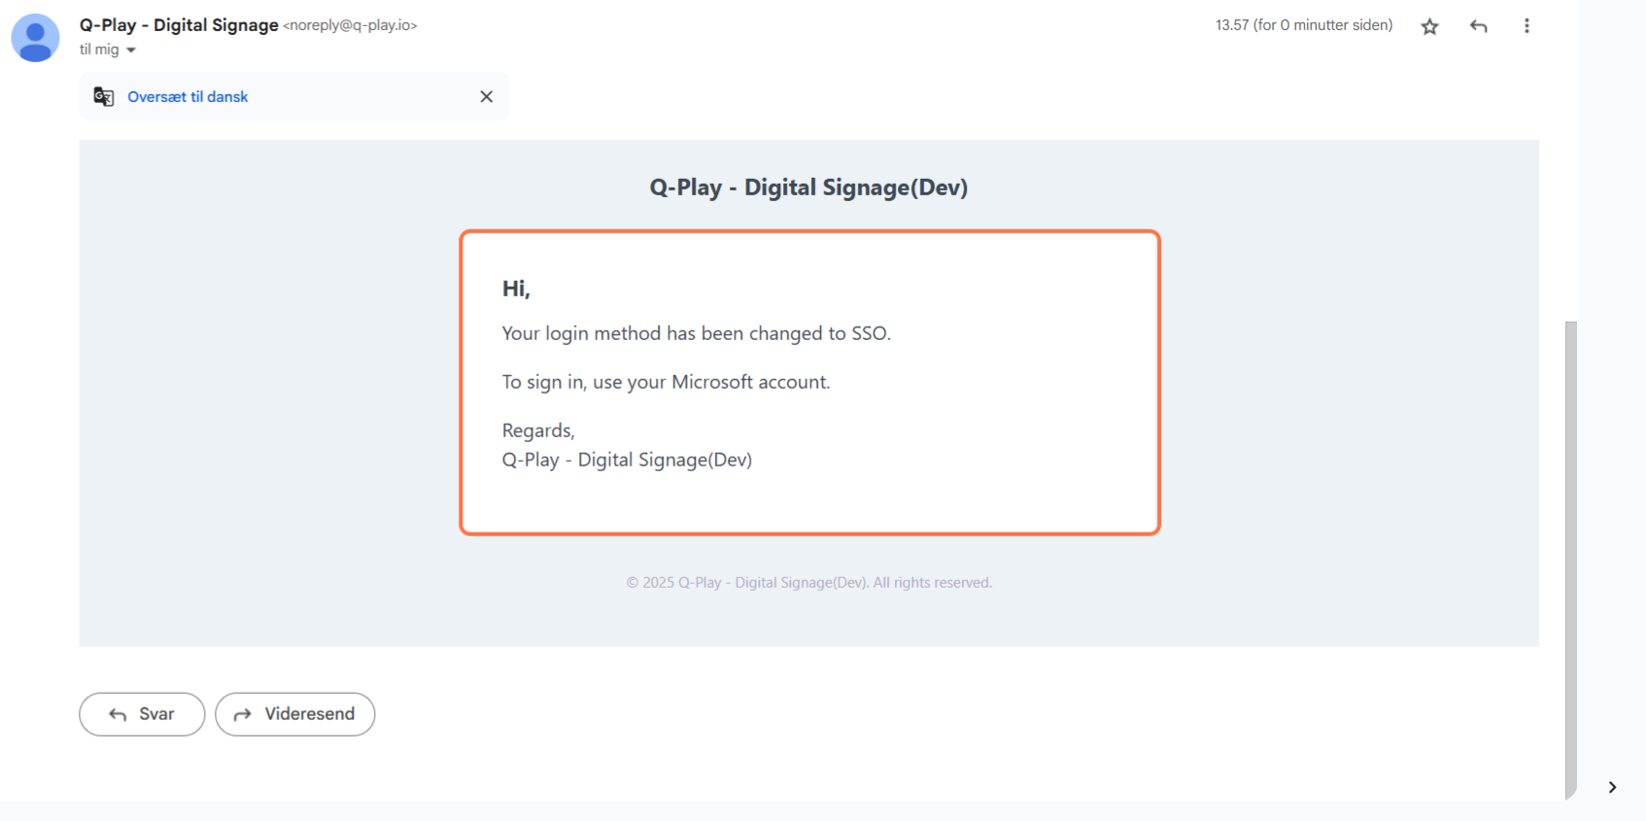
Task: Click the 'Regards,' line
Action: point(538,430)
